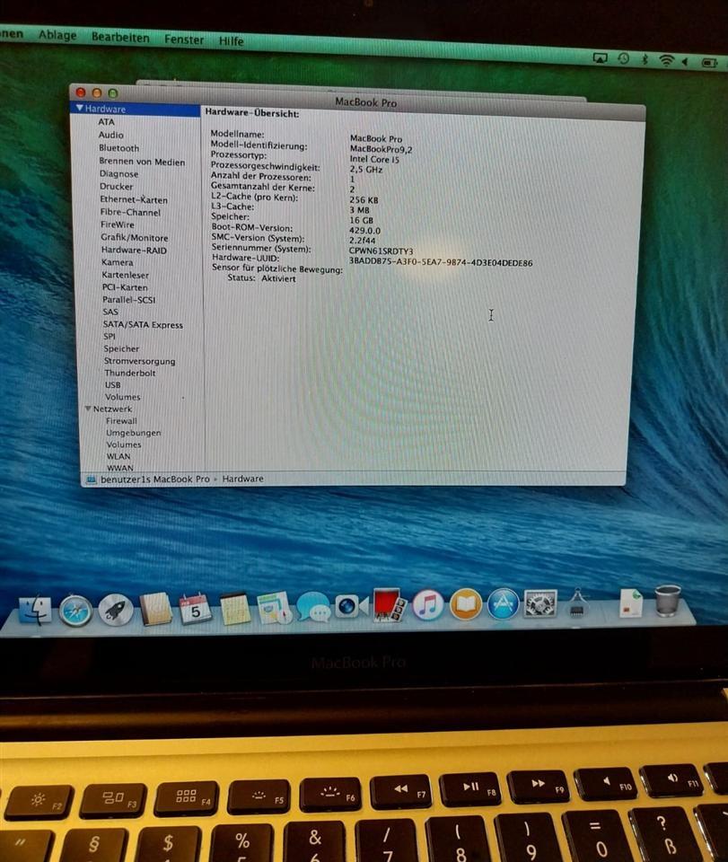Image resolution: width=728 pixels, height=862 pixels.
Task: Click battery icon in menu bar
Action: pos(710,63)
